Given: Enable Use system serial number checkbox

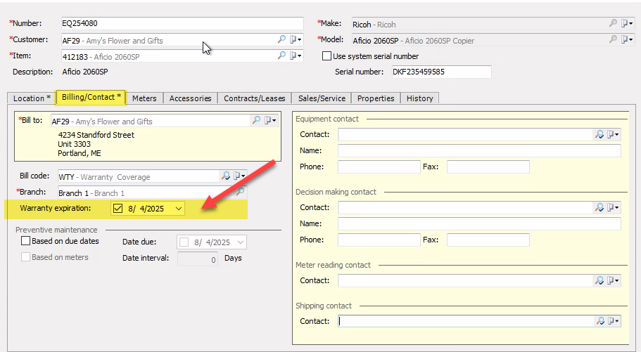Looking at the screenshot, I should (x=326, y=56).
